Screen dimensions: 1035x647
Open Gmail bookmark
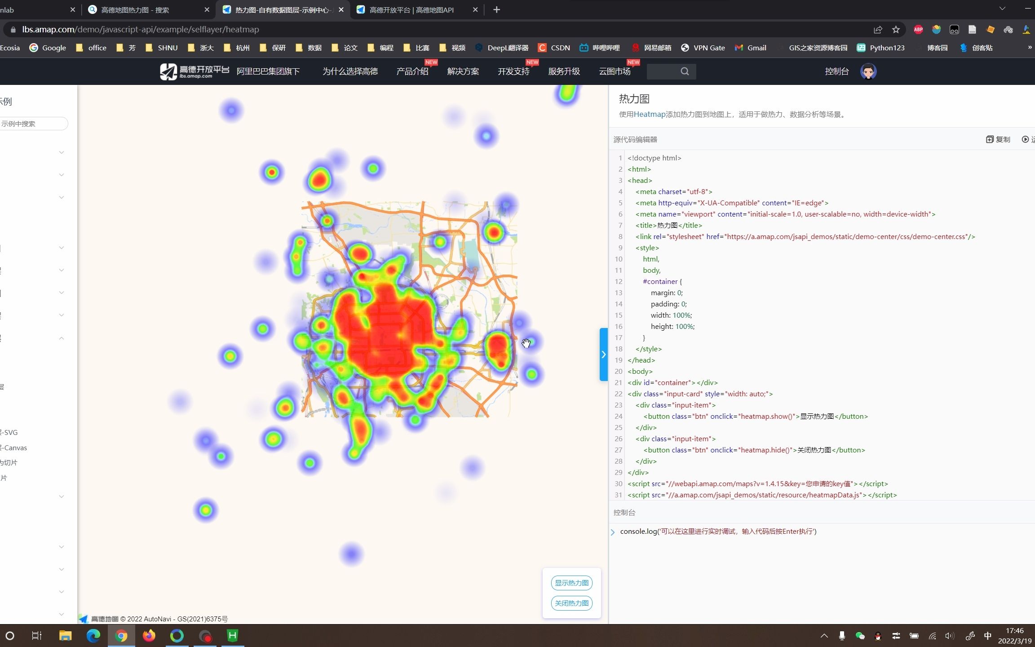click(x=750, y=48)
